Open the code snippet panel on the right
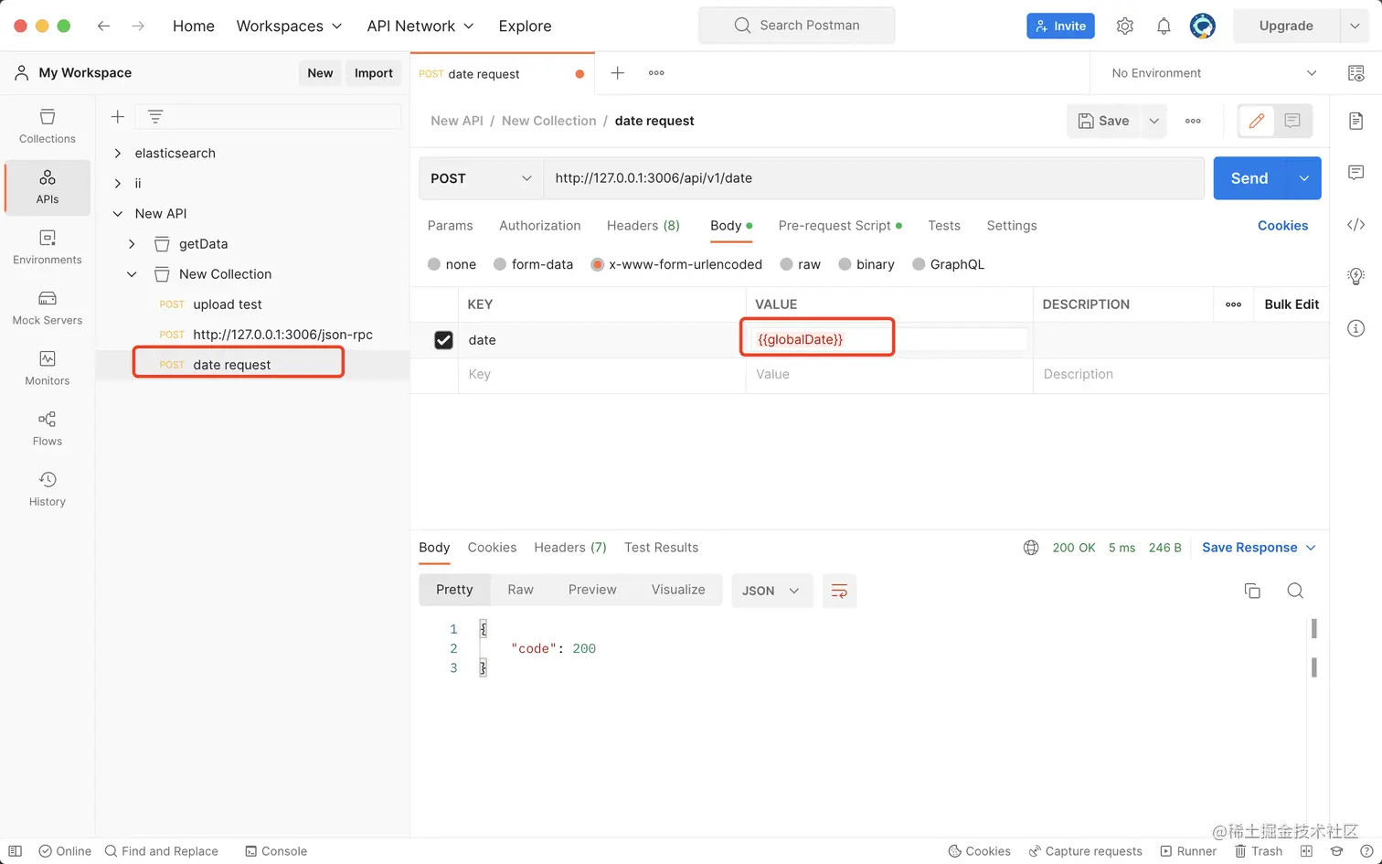Image resolution: width=1382 pixels, height=864 pixels. (1355, 224)
